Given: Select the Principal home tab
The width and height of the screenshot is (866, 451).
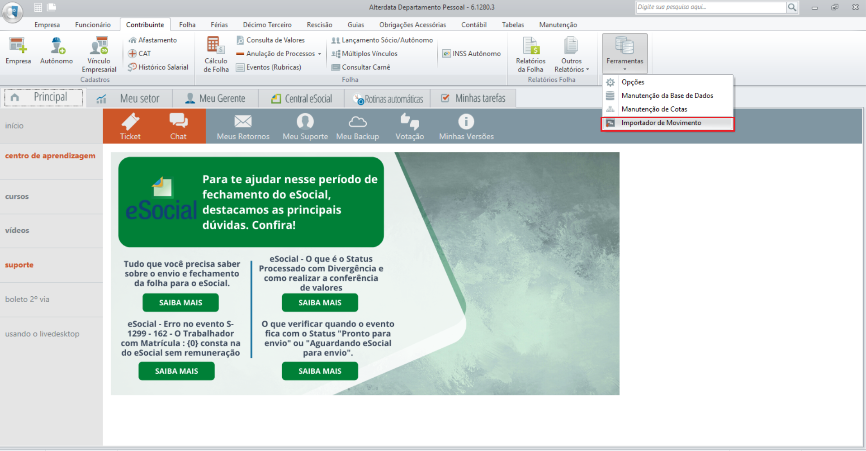Looking at the screenshot, I should coord(43,97).
